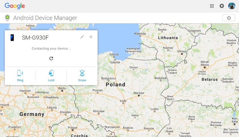Click the Leipzig label on map
This screenshot has width=239, height=137.
(52, 107)
